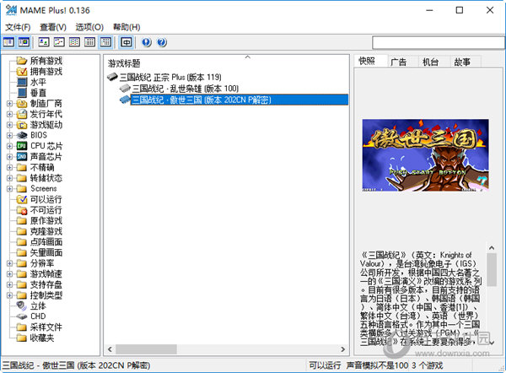Screen dimensions: 506x373
Task: Open the 查看(V) menu
Action: coord(53,27)
